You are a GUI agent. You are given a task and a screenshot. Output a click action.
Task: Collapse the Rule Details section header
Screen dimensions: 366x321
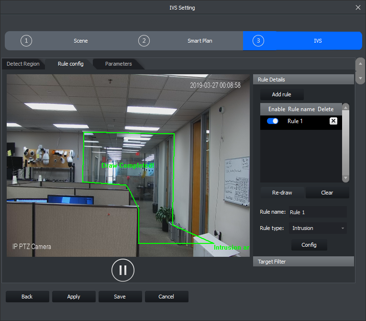coord(303,80)
